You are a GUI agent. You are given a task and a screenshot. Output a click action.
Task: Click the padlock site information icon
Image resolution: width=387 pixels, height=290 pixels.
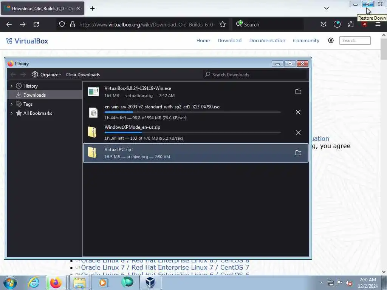72,25
